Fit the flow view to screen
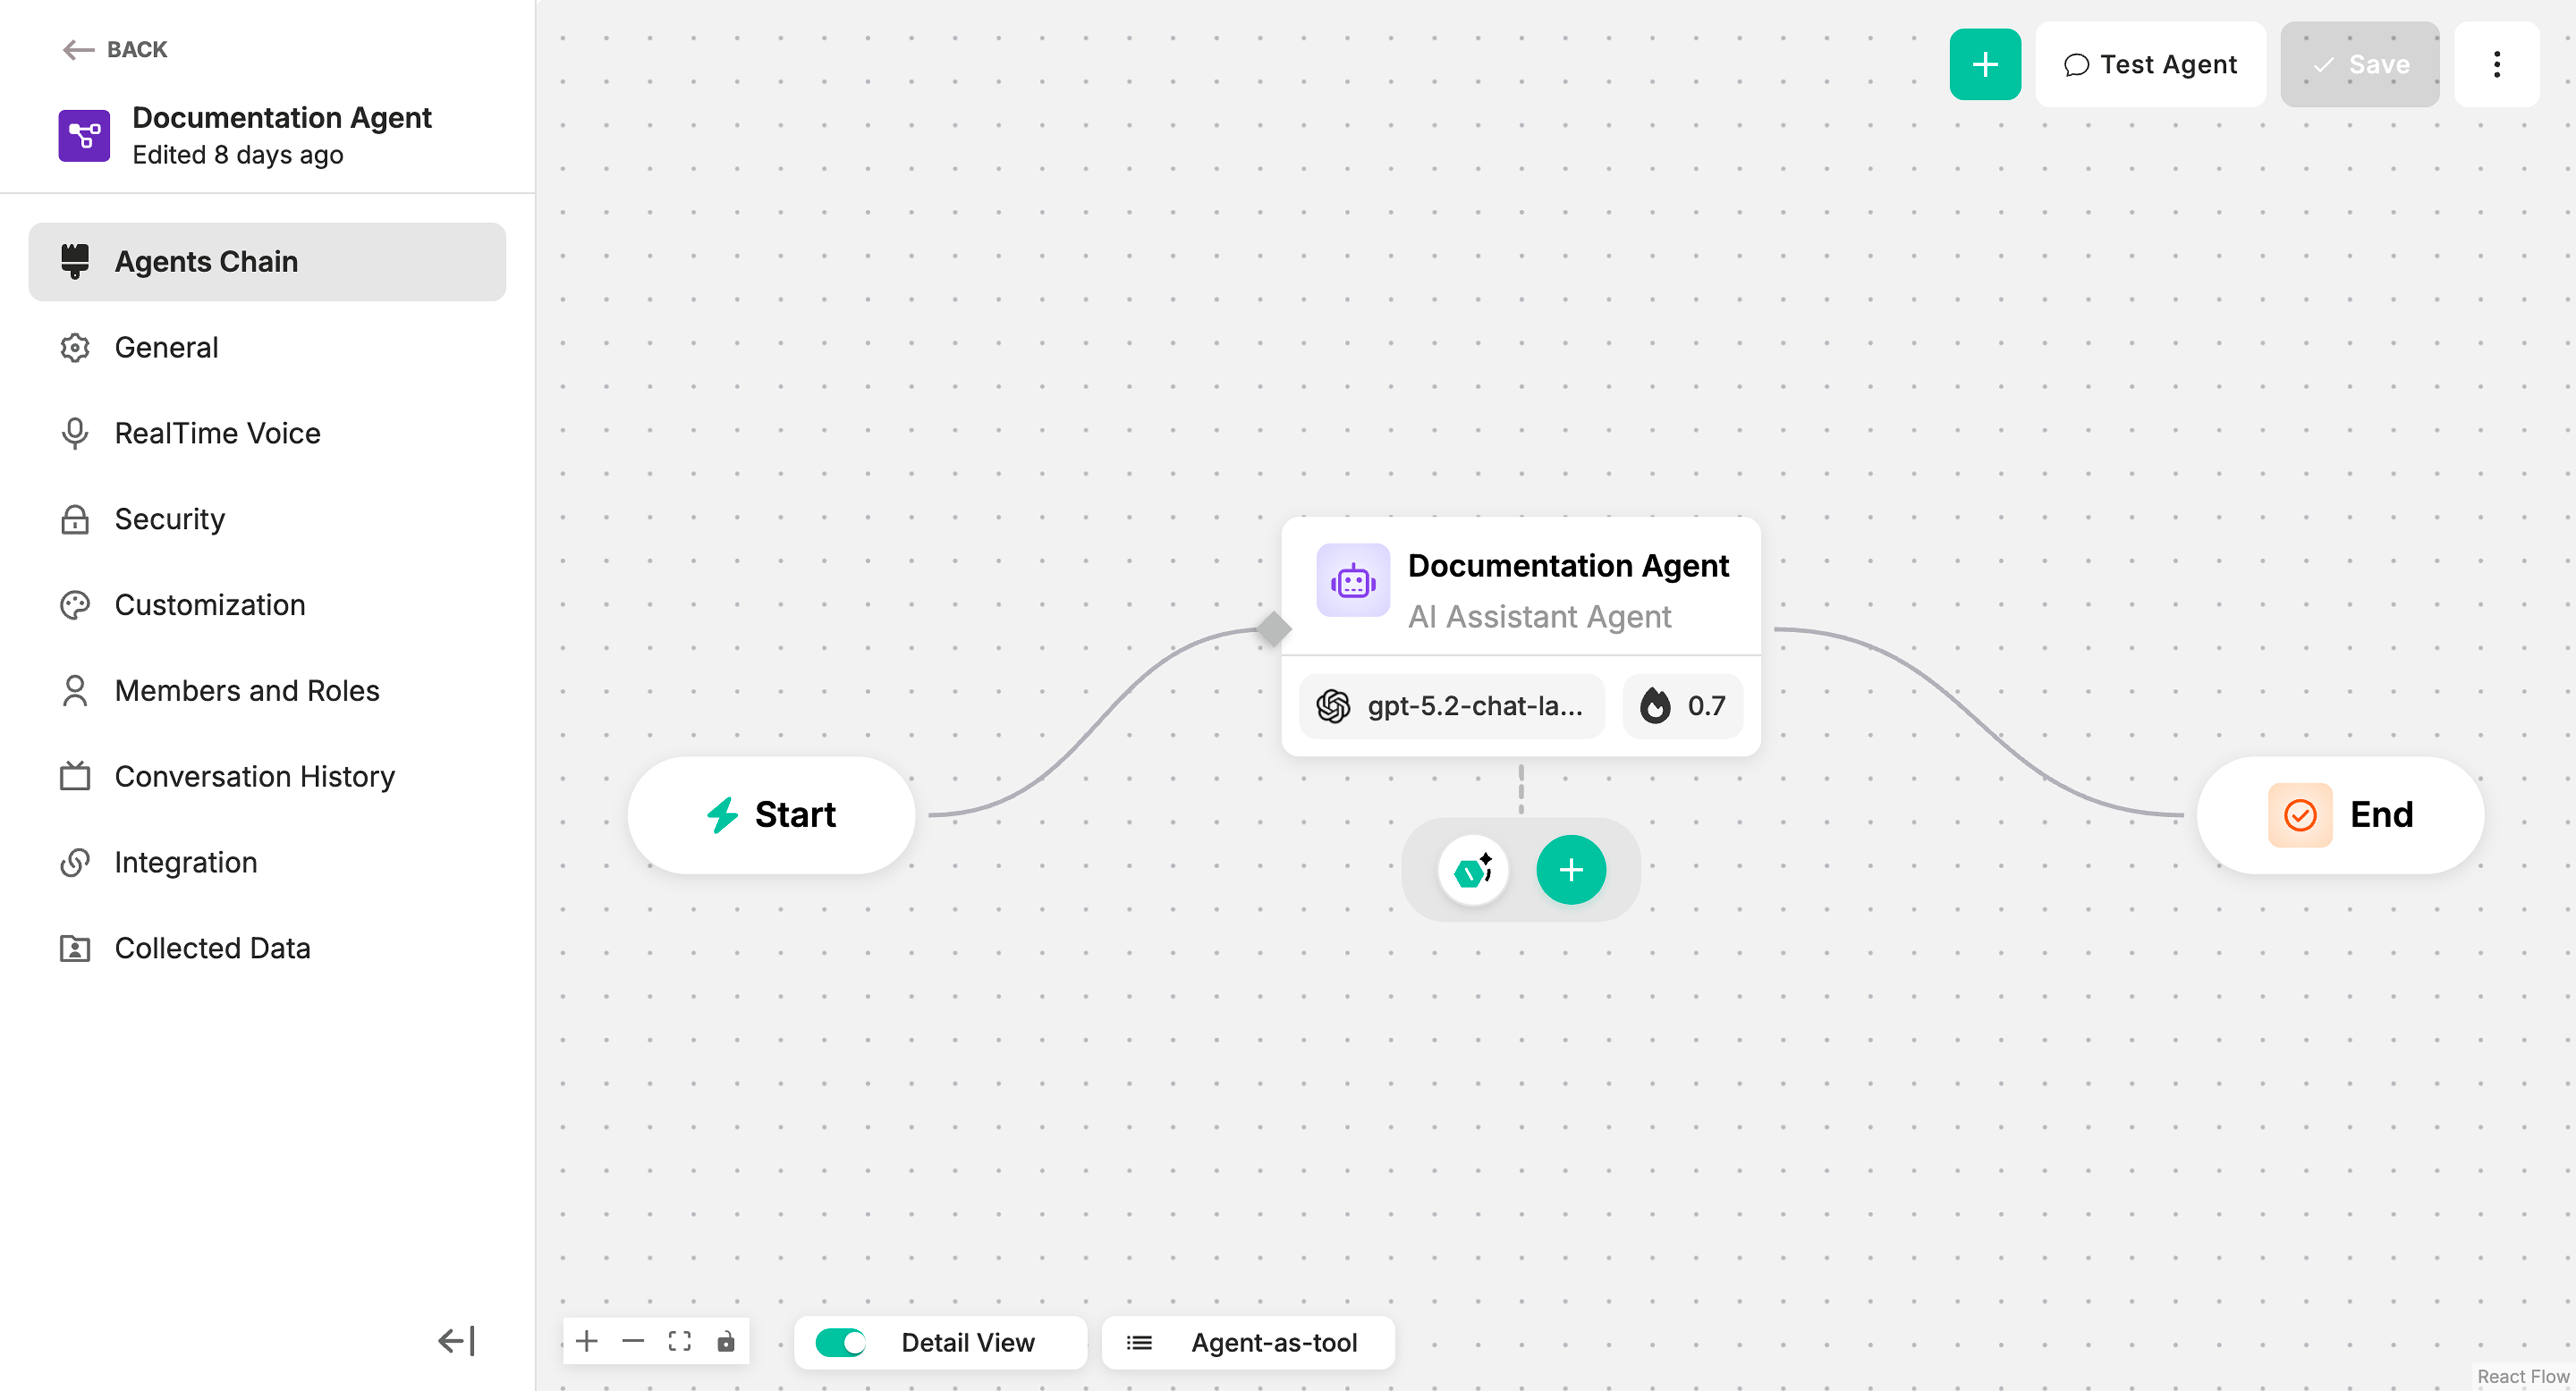This screenshot has width=2576, height=1391. tap(680, 1342)
